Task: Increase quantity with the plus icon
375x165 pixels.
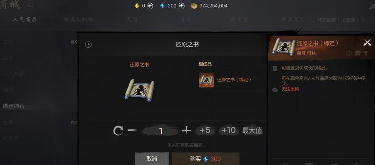Action: click(x=186, y=130)
